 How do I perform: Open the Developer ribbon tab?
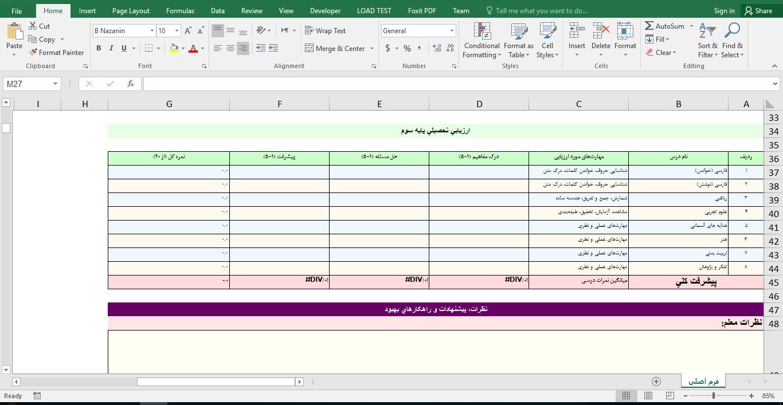pos(324,10)
